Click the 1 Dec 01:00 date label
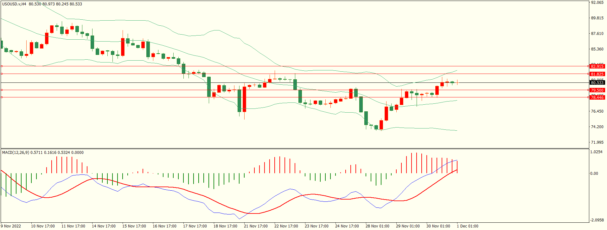The height and width of the screenshot is (230, 607). click(x=468, y=226)
